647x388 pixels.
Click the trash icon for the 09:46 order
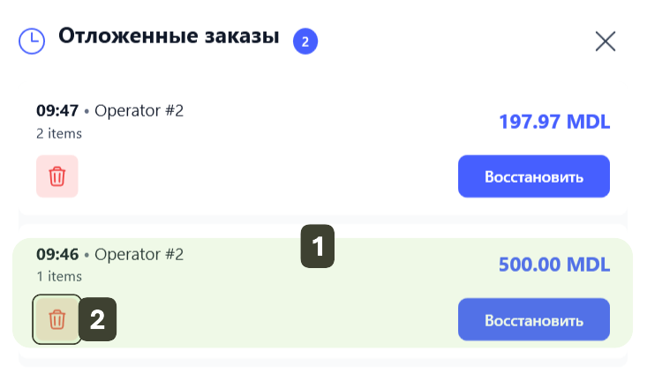(x=57, y=318)
